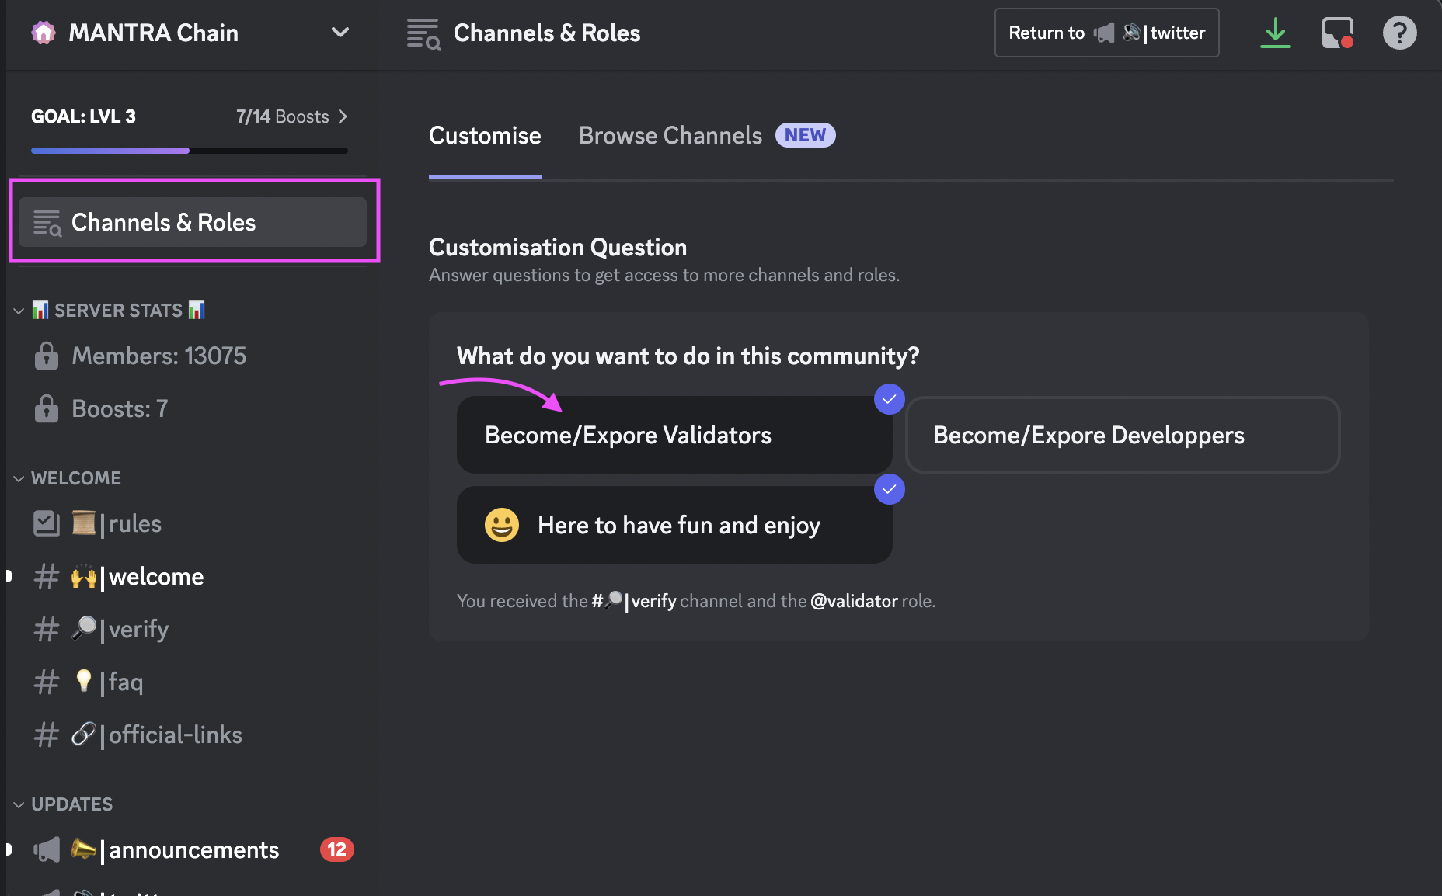Open the inbox icon with red dot
Viewport: 1442px width, 896px height.
[x=1337, y=33]
